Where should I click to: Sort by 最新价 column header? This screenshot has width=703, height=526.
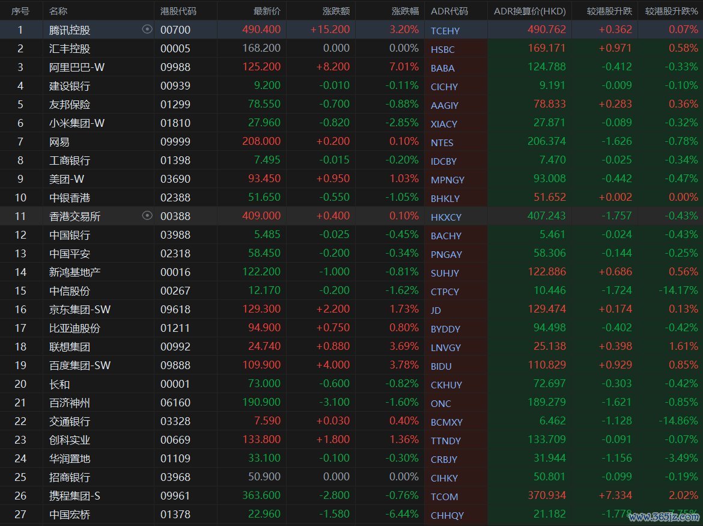point(267,11)
